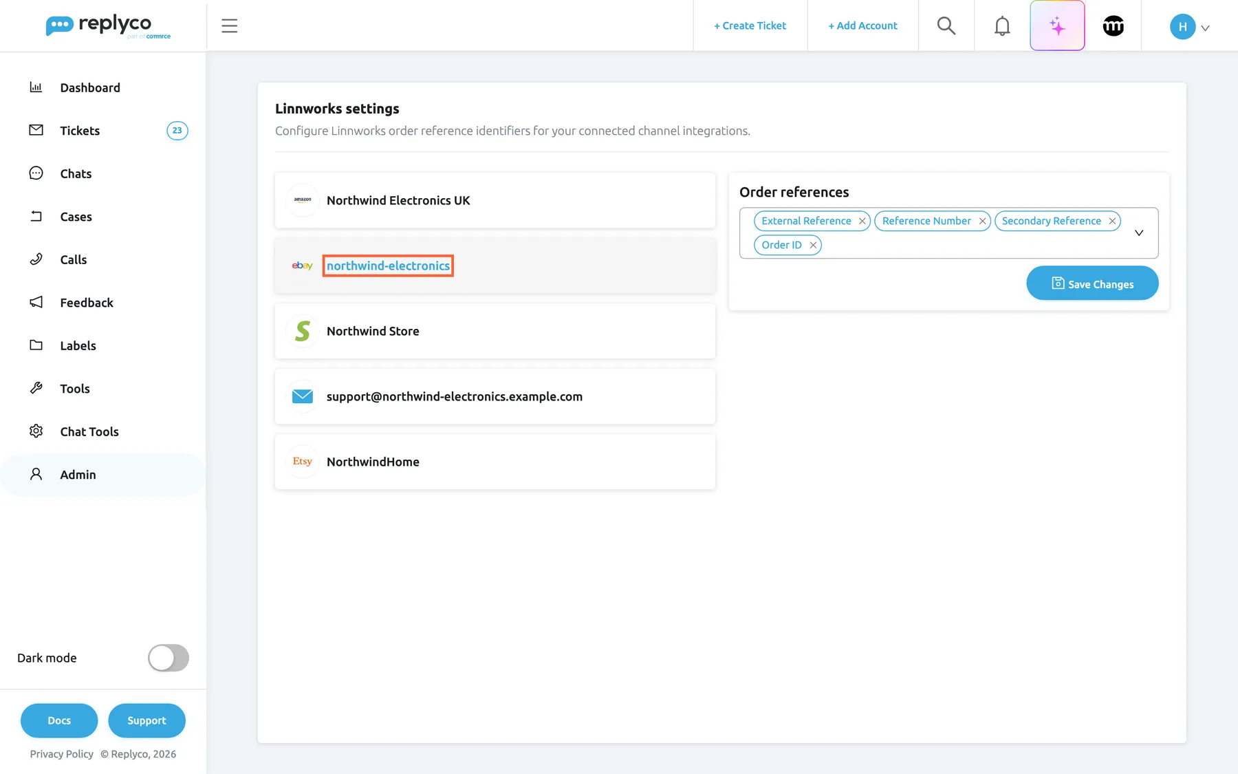
Task: Remove the External Reference tag
Action: (862, 221)
